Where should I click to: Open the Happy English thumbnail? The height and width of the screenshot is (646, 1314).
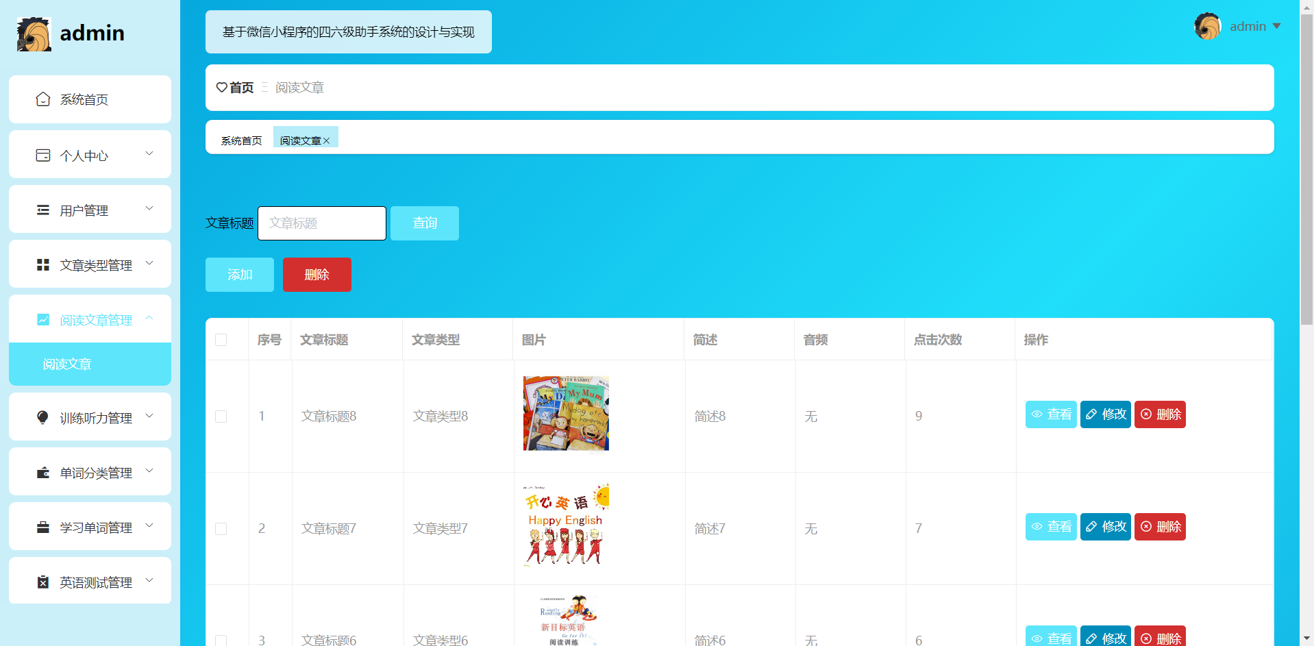click(x=566, y=525)
